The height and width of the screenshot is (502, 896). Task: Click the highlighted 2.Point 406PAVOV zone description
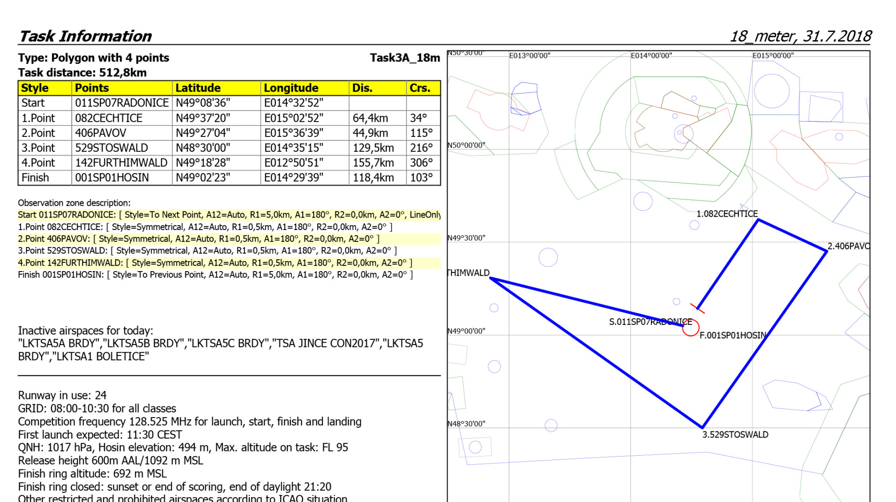[199, 239]
